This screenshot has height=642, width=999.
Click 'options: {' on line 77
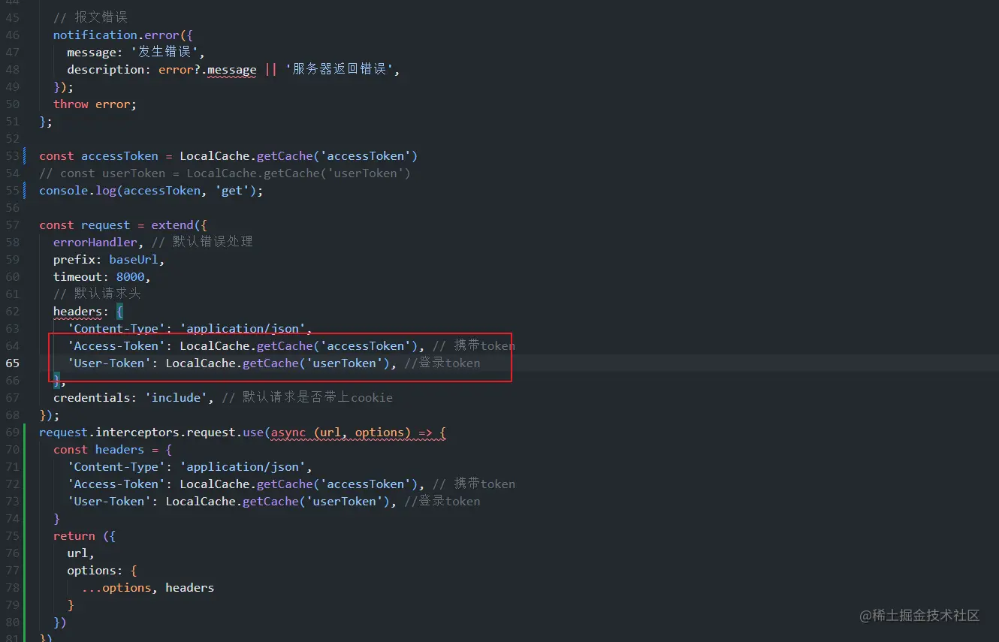click(x=101, y=570)
